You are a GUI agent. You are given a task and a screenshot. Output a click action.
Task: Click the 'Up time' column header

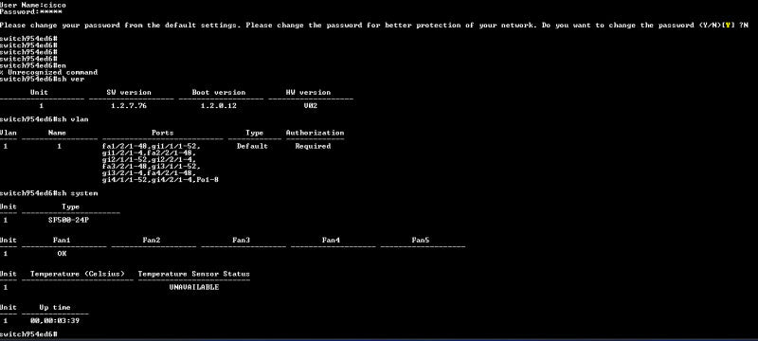coord(55,307)
